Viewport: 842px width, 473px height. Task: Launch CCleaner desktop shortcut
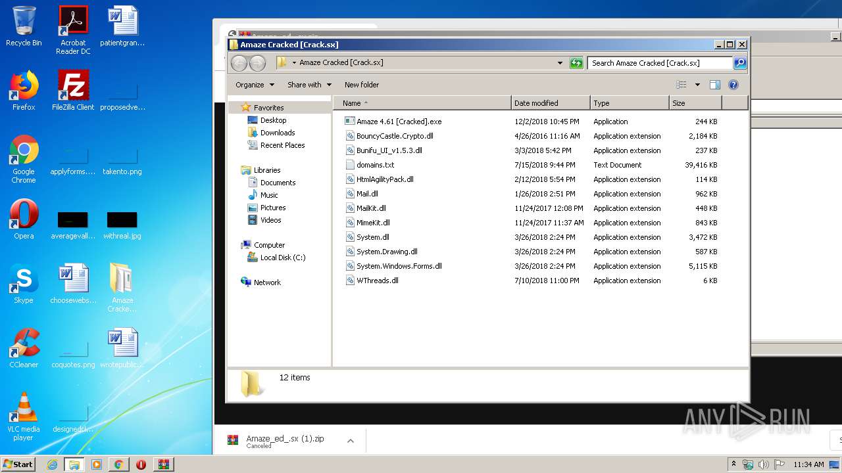[x=24, y=348]
